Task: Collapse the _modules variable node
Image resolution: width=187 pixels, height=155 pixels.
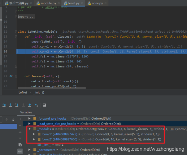Action: (x=30, y=129)
